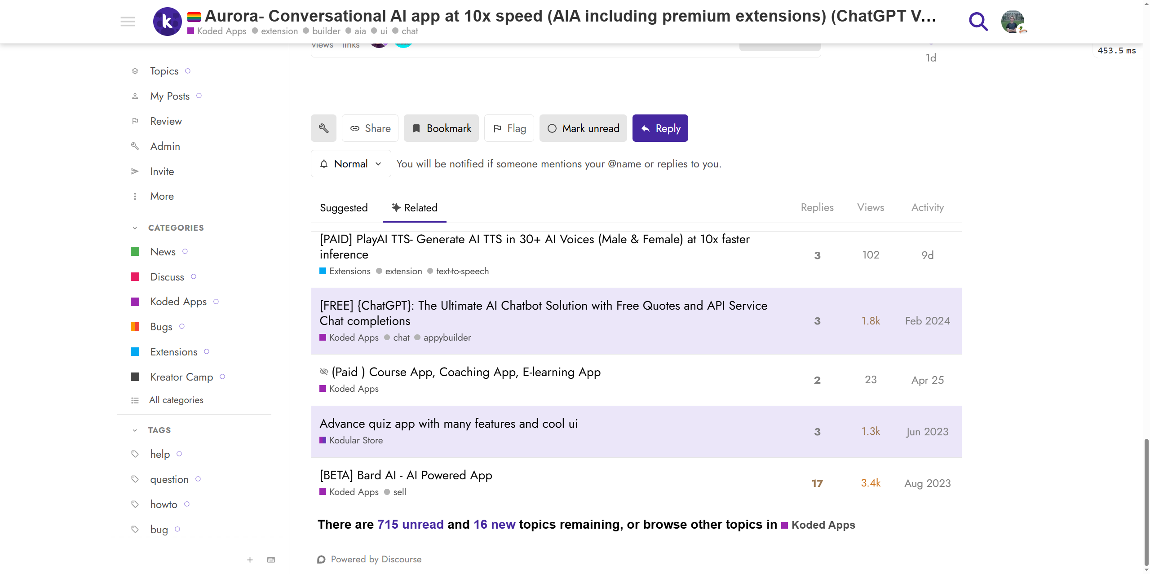Open Topics in sidebar

coord(164,71)
